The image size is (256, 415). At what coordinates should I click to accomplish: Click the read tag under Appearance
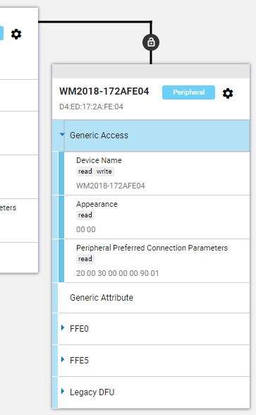tap(85, 215)
